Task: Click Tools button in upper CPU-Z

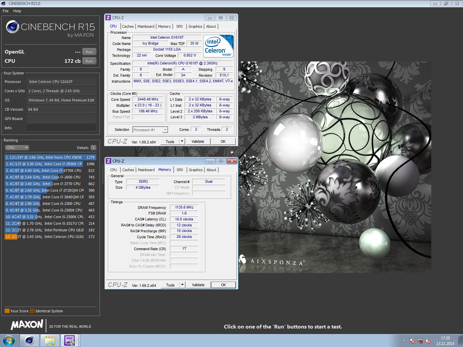Action: (170, 141)
